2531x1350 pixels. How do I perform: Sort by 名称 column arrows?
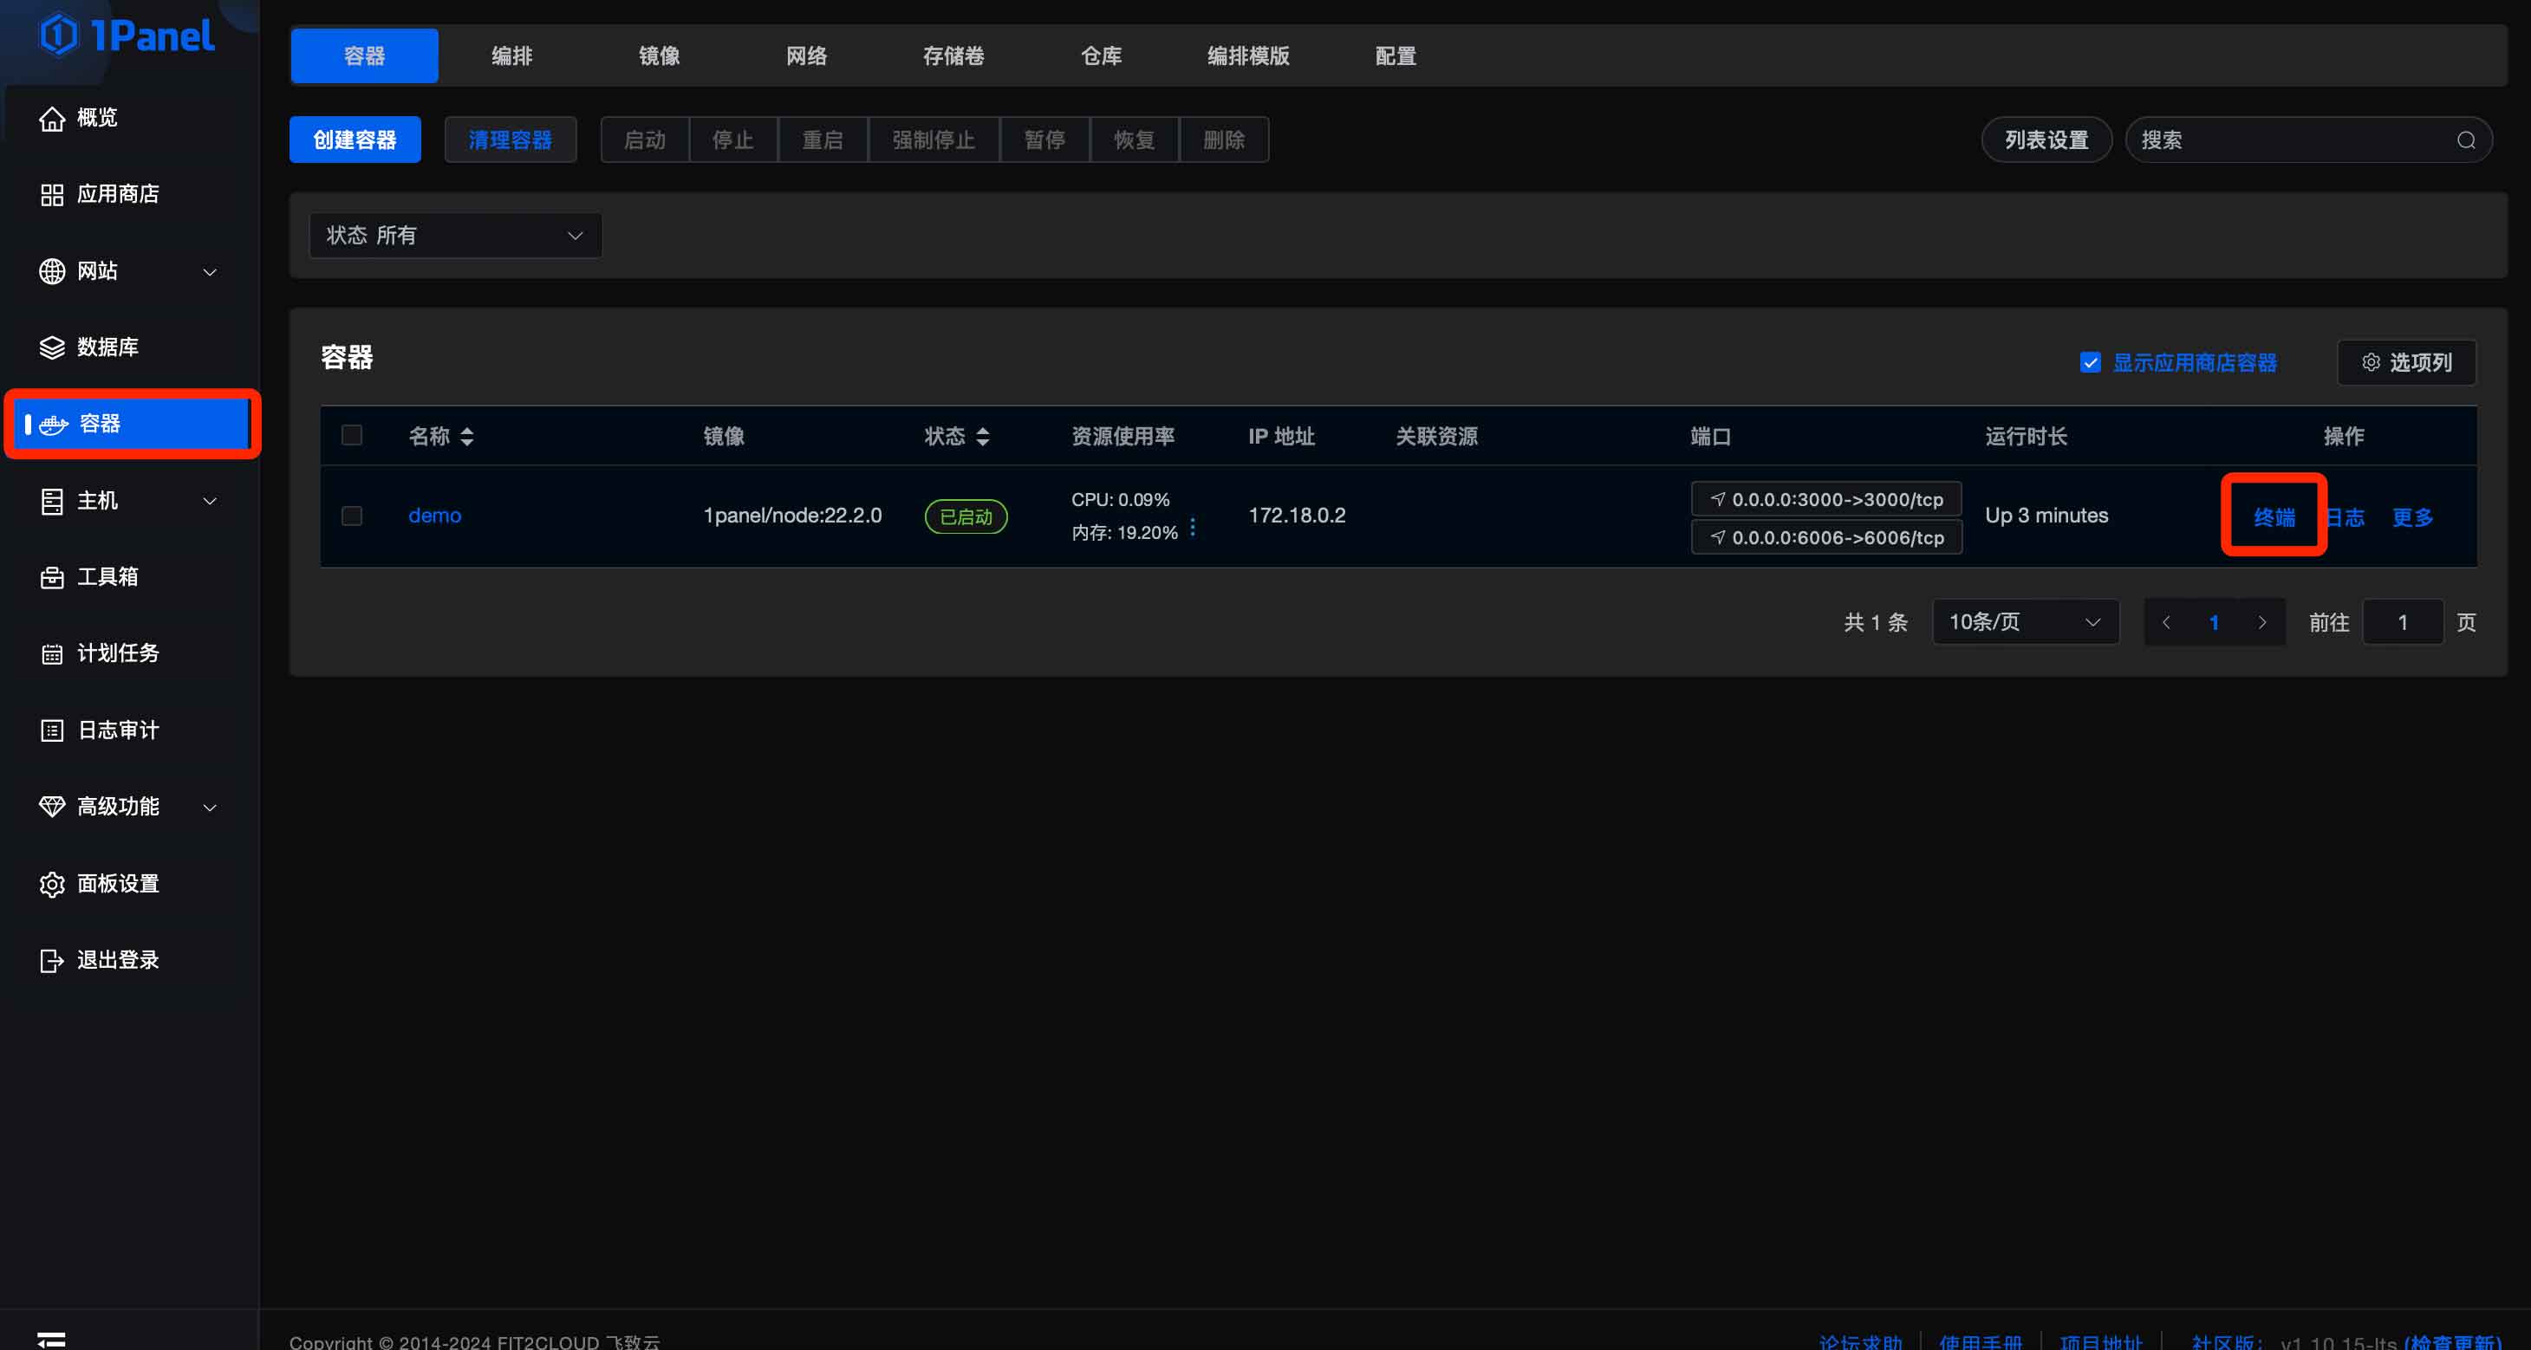[x=468, y=436]
